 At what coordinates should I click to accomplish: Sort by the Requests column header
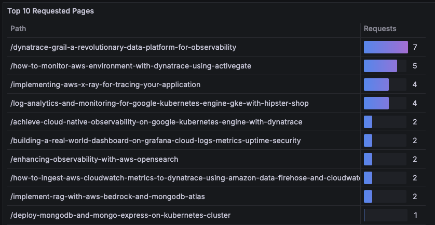click(x=380, y=29)
